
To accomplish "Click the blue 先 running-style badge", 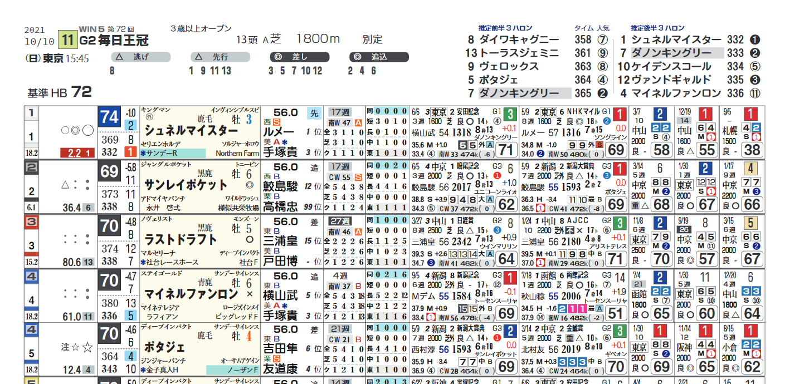I will coord(314,114).
